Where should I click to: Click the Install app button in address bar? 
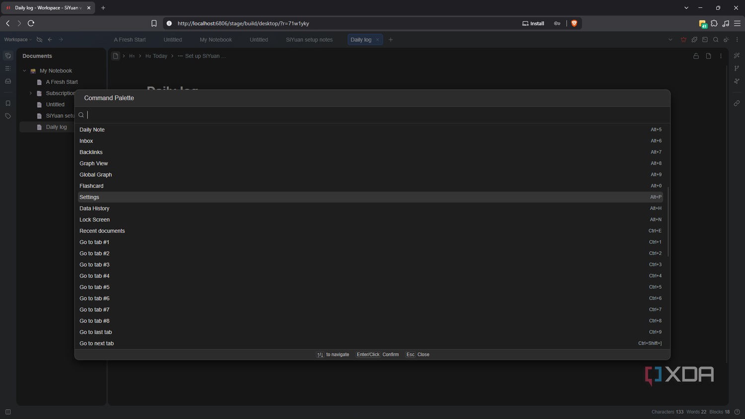click(x=533, y=23)
